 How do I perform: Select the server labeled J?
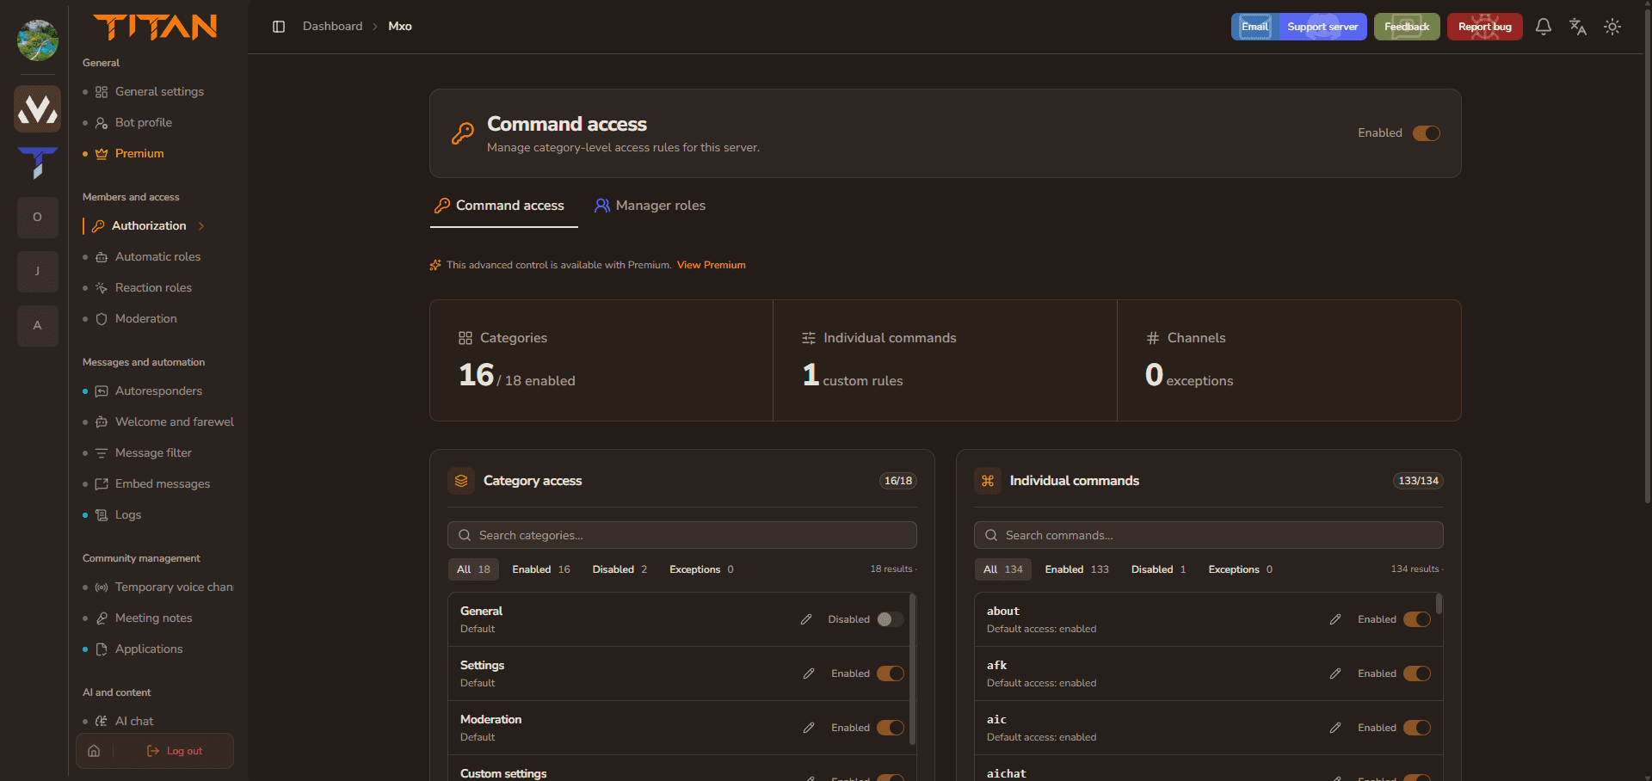[38, 271]
